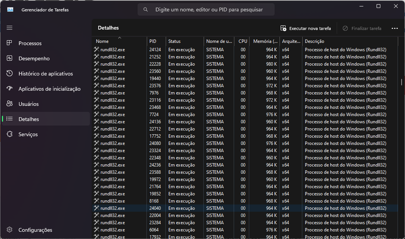This screenshot has width=405, height=239.
Task: Select the row with PID 24080
Action: coord(245,143)
